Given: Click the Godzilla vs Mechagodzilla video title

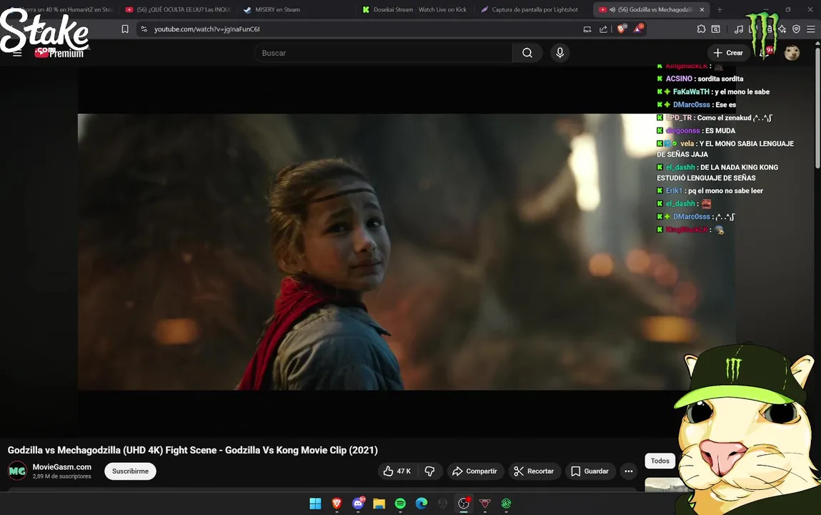Looking at the screenshot, I should click(x=193, y=450).
